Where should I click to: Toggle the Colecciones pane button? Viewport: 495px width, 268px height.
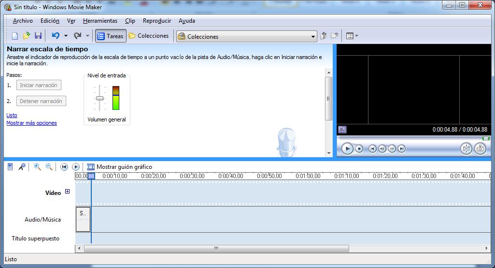149,36
